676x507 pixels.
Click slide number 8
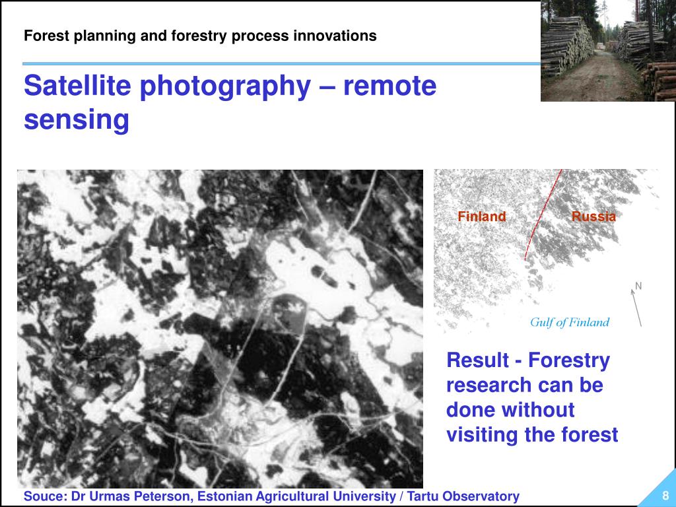[x=665, y=495]
